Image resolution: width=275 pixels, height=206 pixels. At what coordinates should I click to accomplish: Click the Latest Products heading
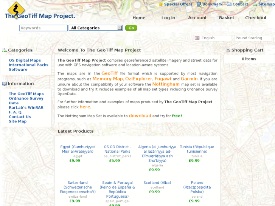[x=76, y=131]
